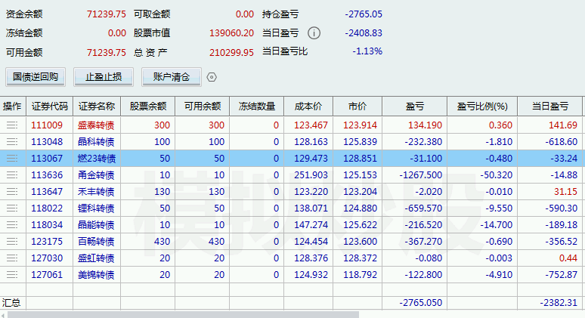585x318 pixels.
Task: Click the 当日盈亏 column header
Action: click(x=550, y=107)
